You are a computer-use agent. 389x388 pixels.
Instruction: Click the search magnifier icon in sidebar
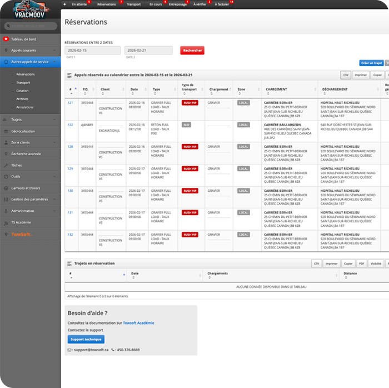[x=8, y=26]
